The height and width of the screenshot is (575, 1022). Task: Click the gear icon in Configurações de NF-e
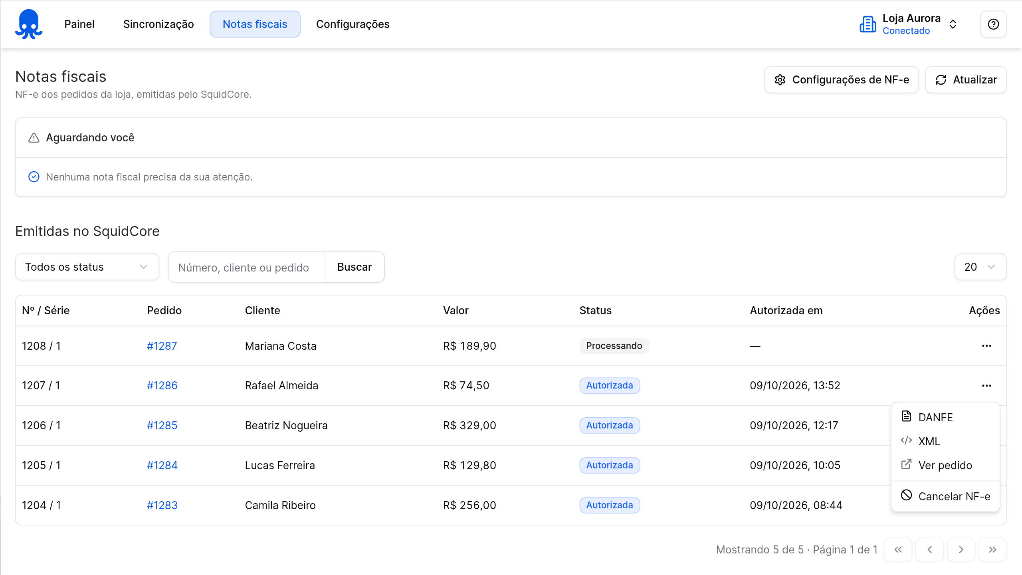pyautogui.click(x=780, y=80)
